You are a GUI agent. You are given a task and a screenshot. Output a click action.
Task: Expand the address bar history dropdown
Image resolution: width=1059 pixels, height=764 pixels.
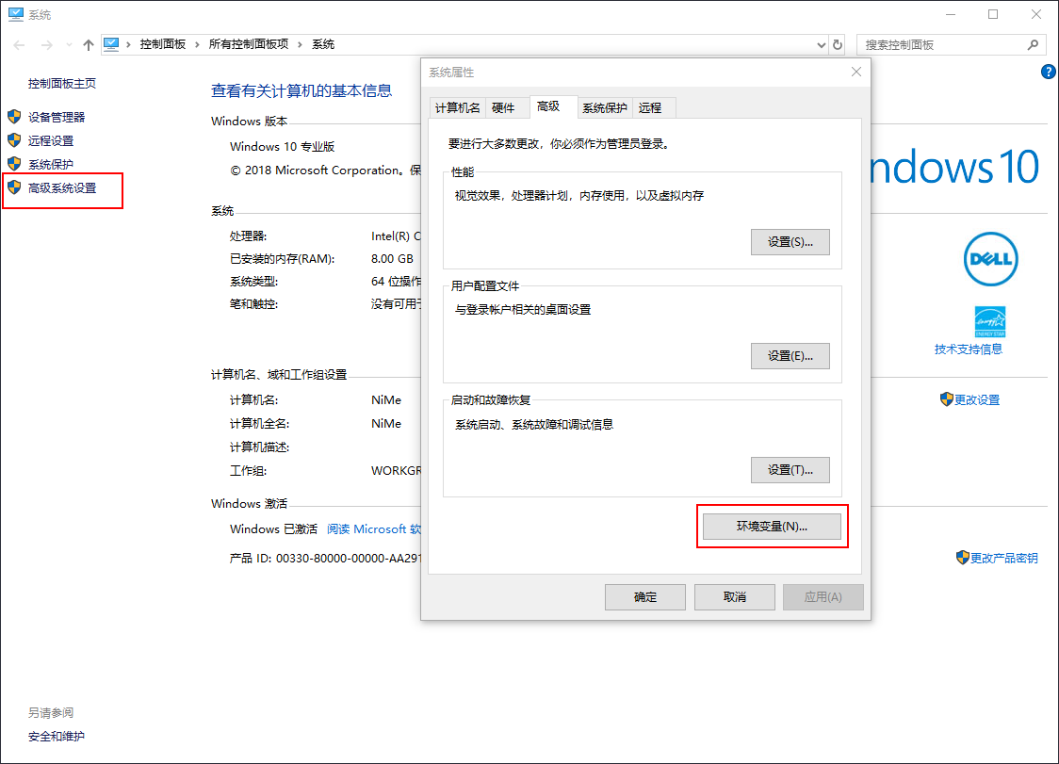[821, 44]
